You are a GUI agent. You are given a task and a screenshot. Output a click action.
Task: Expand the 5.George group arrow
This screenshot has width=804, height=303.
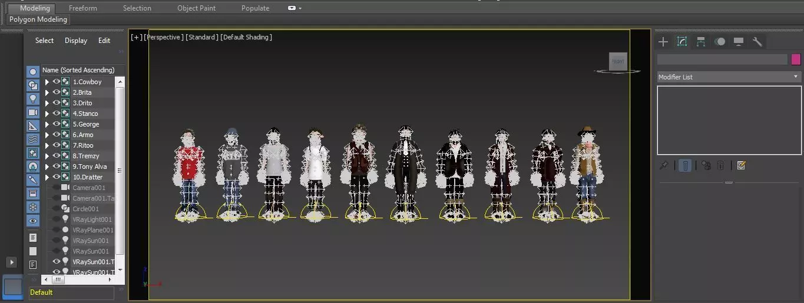click(x=47, y=124)
